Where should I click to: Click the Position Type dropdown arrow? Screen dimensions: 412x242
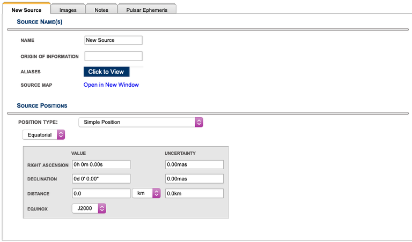[x=199, y=122]
